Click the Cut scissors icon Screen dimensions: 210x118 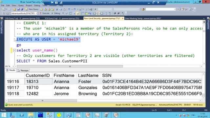(x=57, y=10)
